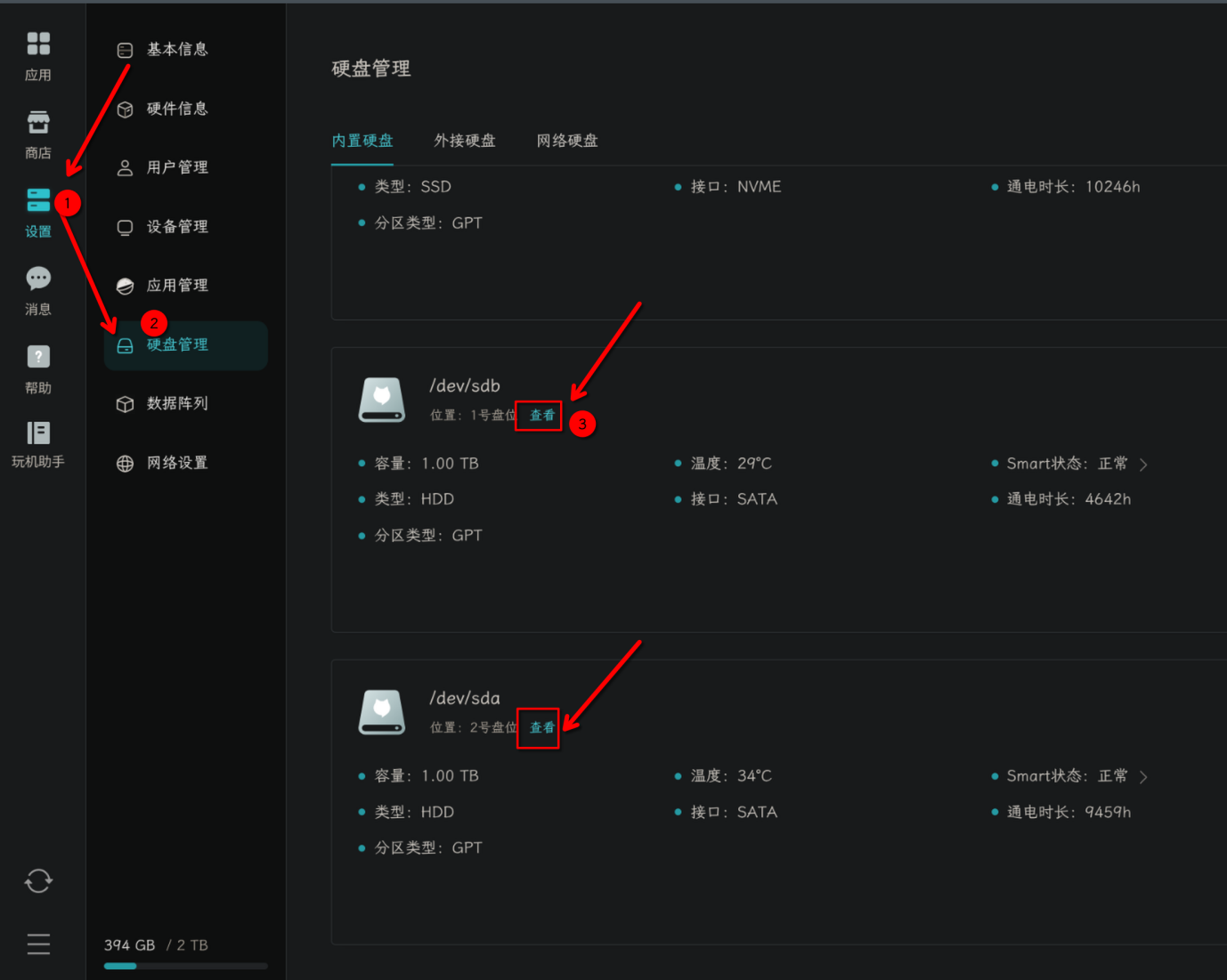The height and width of the screenshot is (980, 1227).
Task: Open 数据阵列 settings page
Action: 177,403
